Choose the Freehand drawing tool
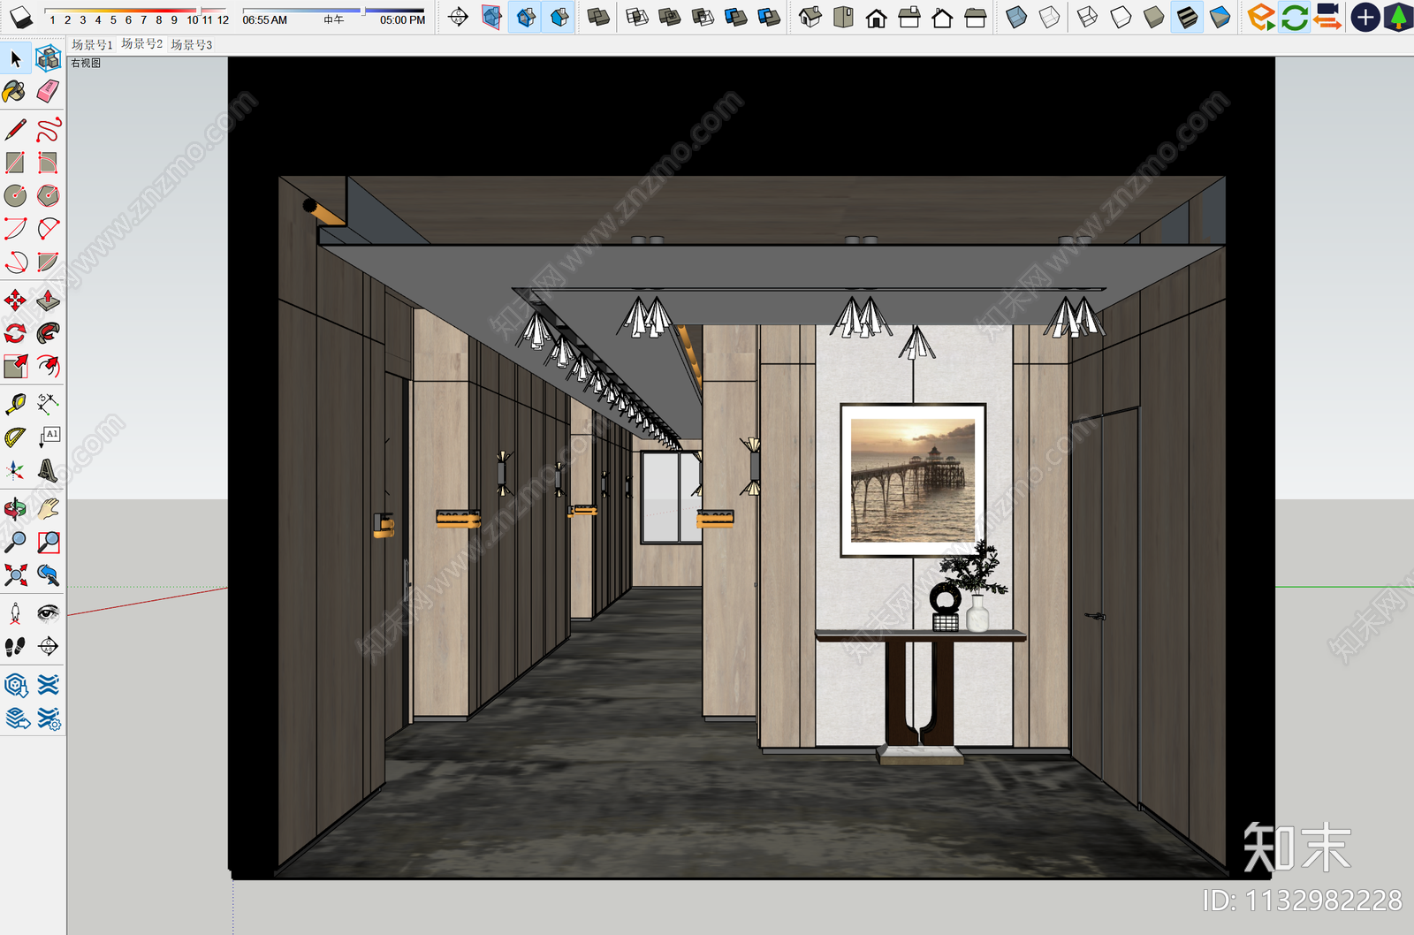The width and height of the screenshot is (1414, 935). coord(48,130)
